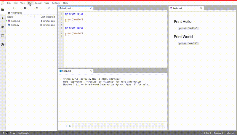
Task: Select the hello.md markdown preview tab
Action: click(x=186, y=8)
